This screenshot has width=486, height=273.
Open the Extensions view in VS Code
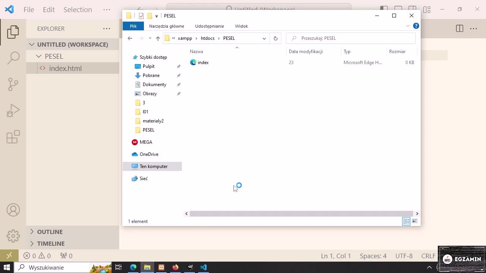coord(13,137)
